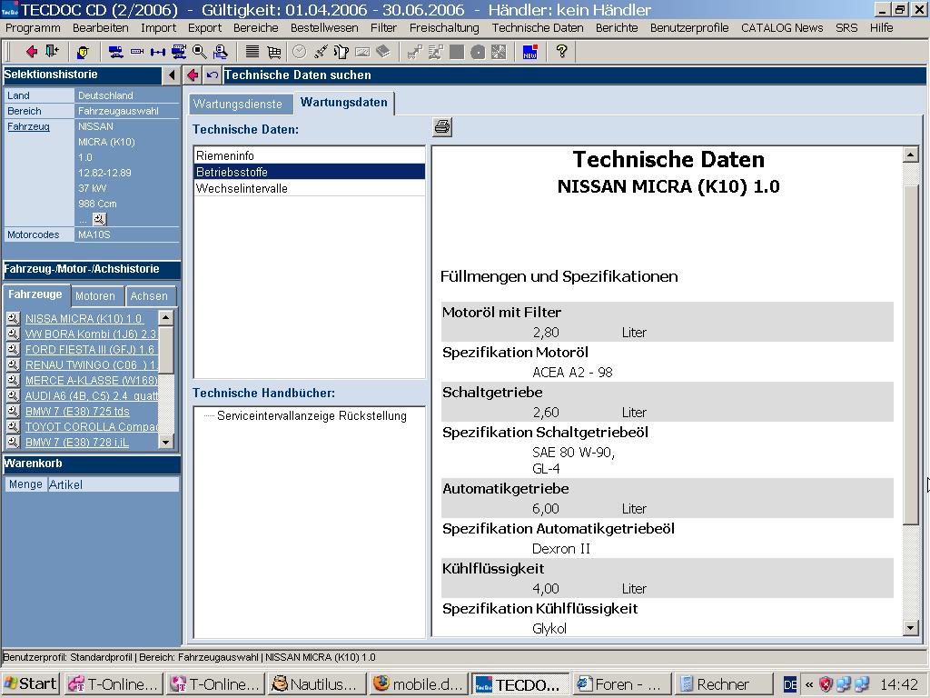
Task: Open the Bestellwesen menu
Action: tap(324, 27)
